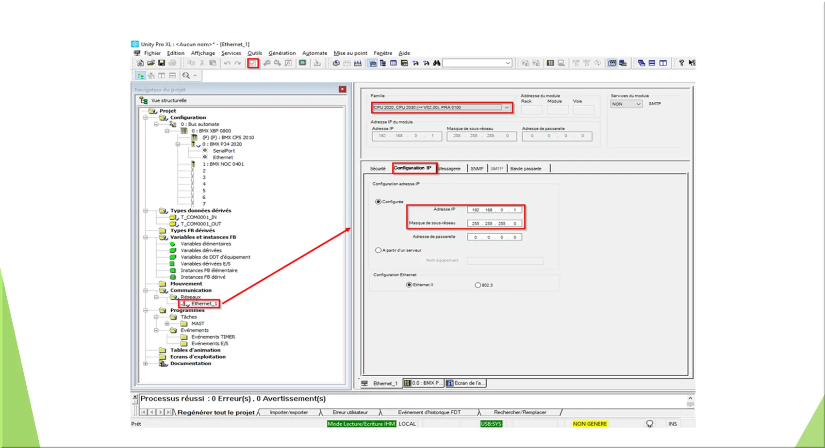
Task: Select A partir d'un serveur option
Action: (378, 251)
